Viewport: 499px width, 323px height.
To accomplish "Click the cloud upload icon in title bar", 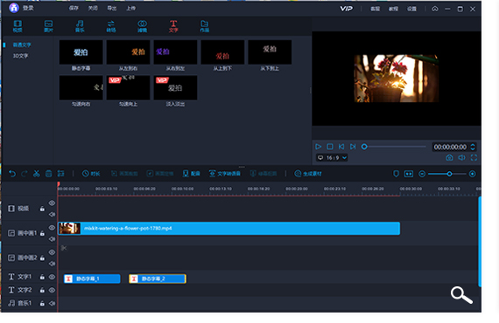I will [435, 9].
